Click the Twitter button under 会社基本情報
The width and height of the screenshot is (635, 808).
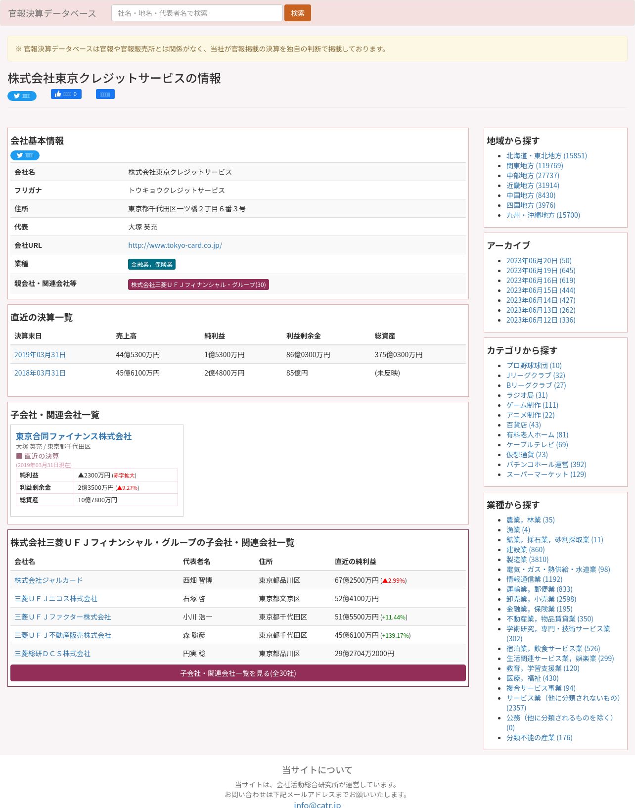coord(25,155)
